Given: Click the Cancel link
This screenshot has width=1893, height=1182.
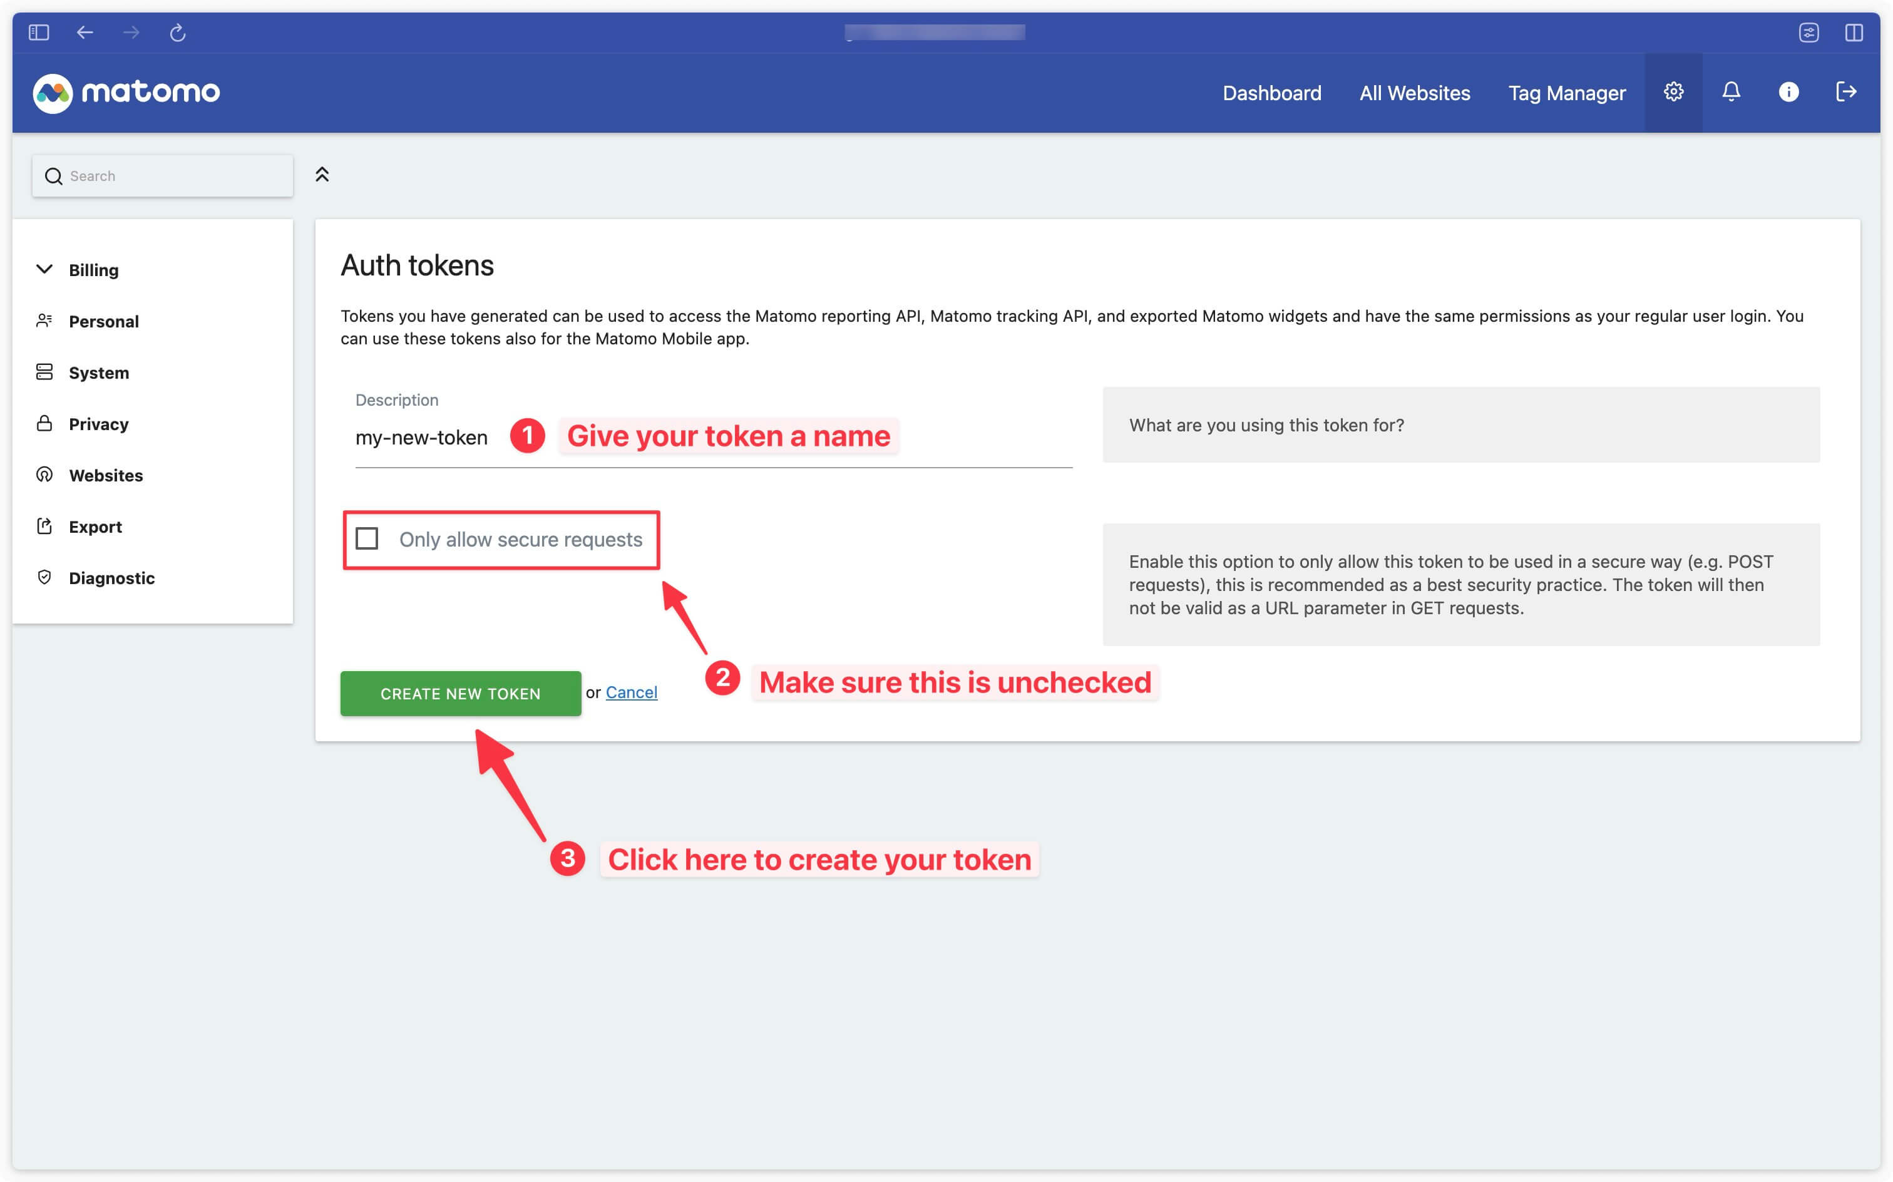Looking at the screenshot, I should point(630,692).
